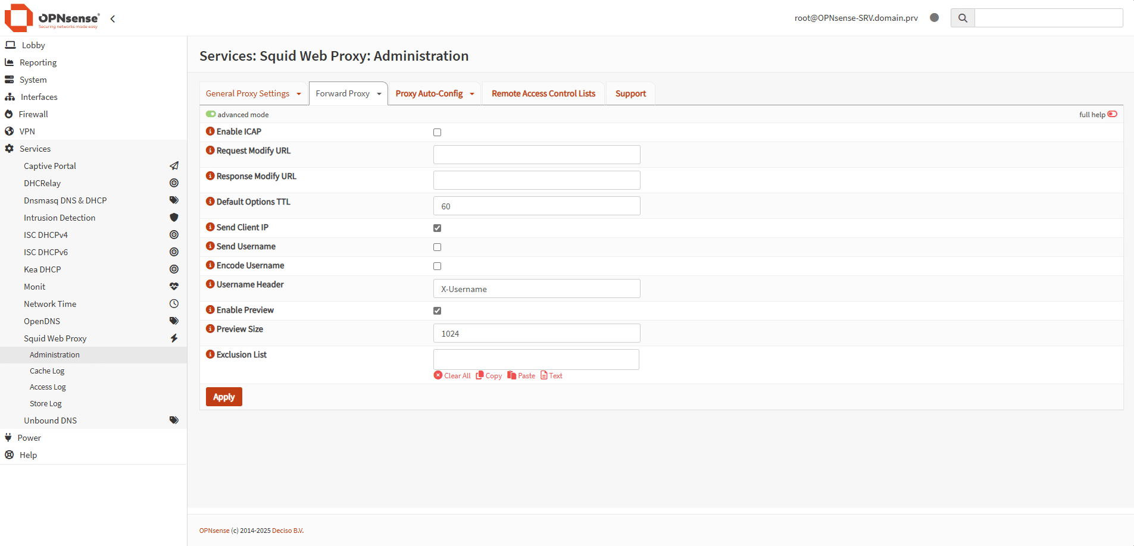The height and width of the screenshot is (546, 1134).
Task: Tick the Encode Username checkbox
Action: 438,266
